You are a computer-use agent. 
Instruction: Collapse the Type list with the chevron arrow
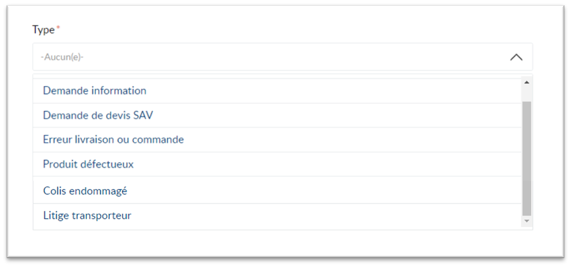pos(516,58)
